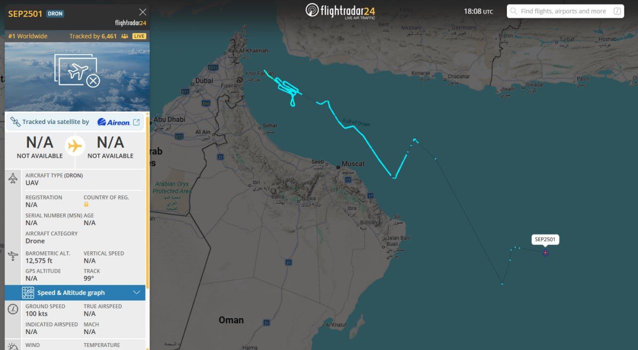Viewport: 638px width, 350px height.
Task: Click the altitude section plane icon
Action: (x=13, y=257)
